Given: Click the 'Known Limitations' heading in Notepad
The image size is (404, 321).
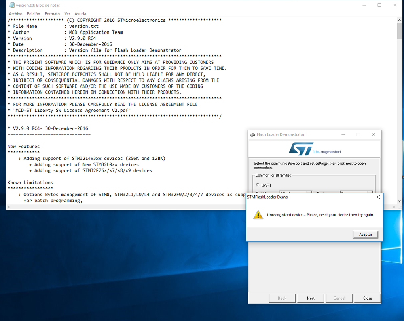Looking at the screenshot, I should click(x=30, y=183).
